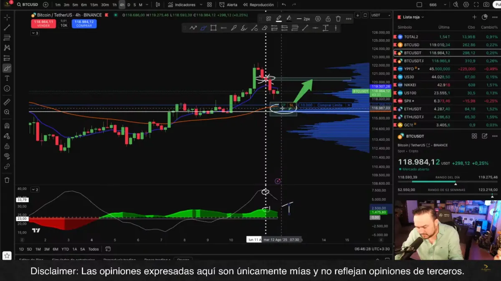
Task: Take a chart snapshot with camera
Action: tap(486, 5)
